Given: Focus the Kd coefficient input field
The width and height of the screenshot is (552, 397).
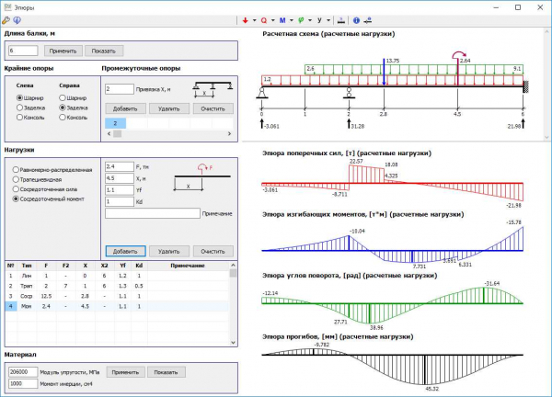Looking at the screenshot, I should coord(120,202).
